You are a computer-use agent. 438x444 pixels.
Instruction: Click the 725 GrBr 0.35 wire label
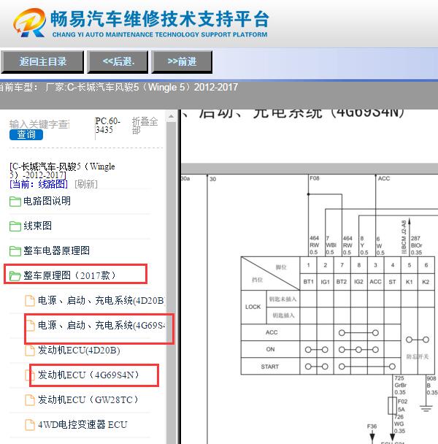400,385
